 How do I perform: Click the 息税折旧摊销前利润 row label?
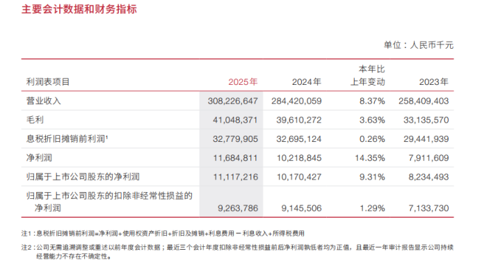click(67, 138)
